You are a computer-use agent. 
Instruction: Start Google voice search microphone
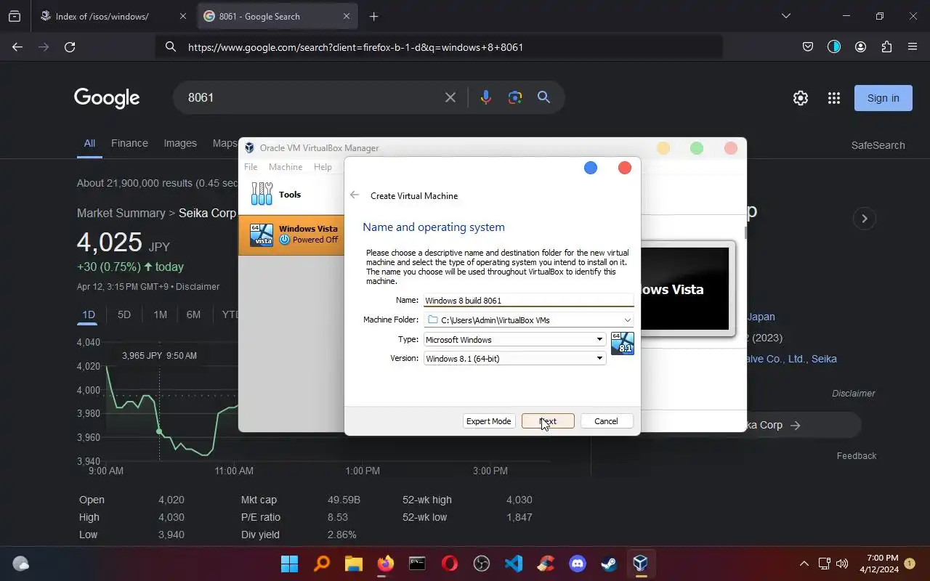485,97
